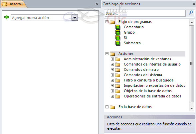
Task: Select Si in the catalog
Action: 125,38
